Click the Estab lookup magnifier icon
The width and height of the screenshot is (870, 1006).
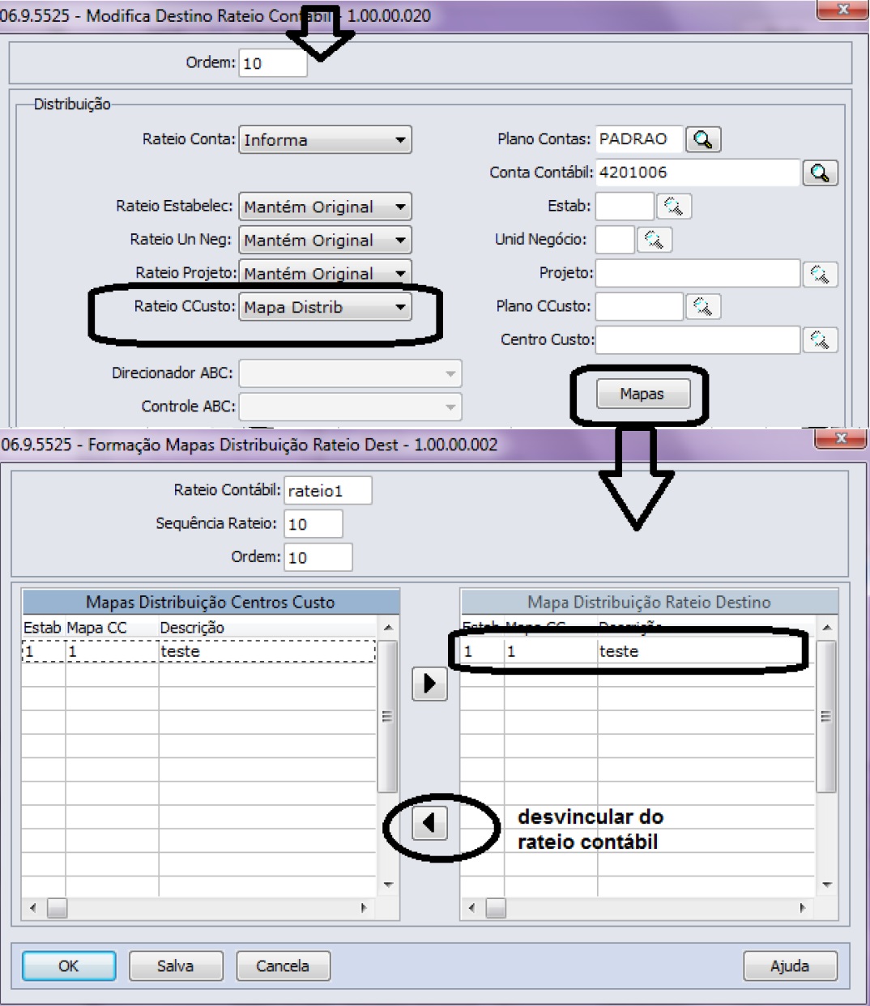tap(673, 206)
